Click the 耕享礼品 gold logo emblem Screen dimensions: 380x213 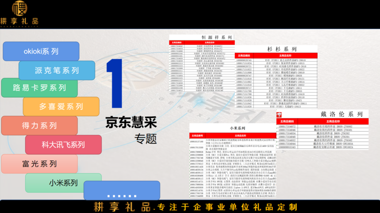(x=19, y=8)
